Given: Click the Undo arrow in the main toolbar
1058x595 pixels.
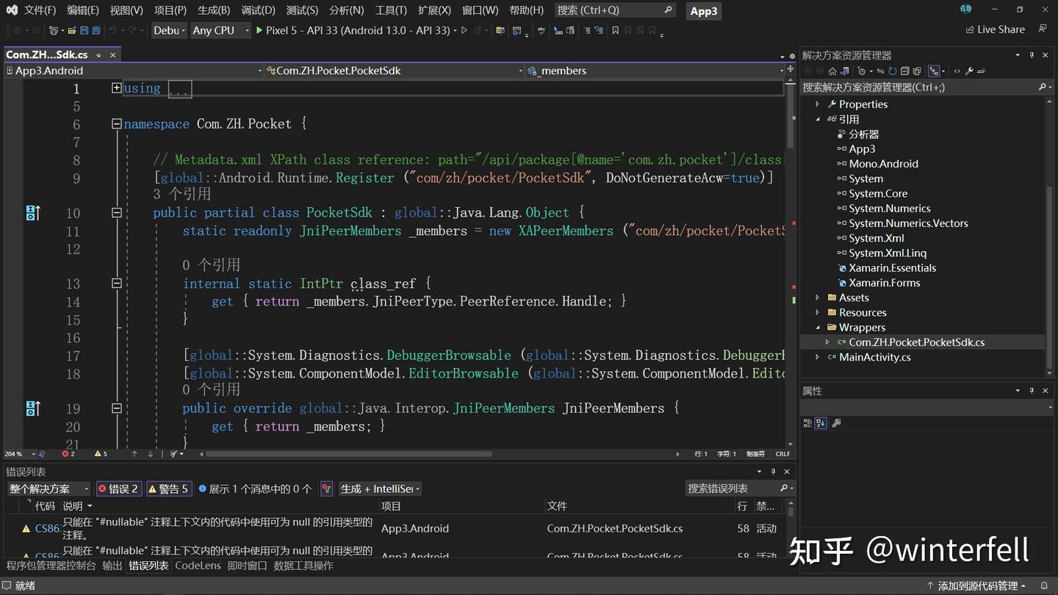Looking at the screenshot, I should [112, 31].
